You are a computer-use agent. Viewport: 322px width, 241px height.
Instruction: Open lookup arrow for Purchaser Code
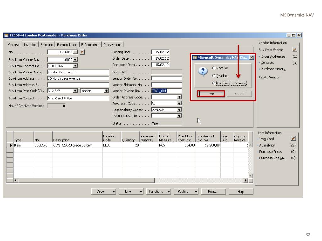(x=179, y=104)
